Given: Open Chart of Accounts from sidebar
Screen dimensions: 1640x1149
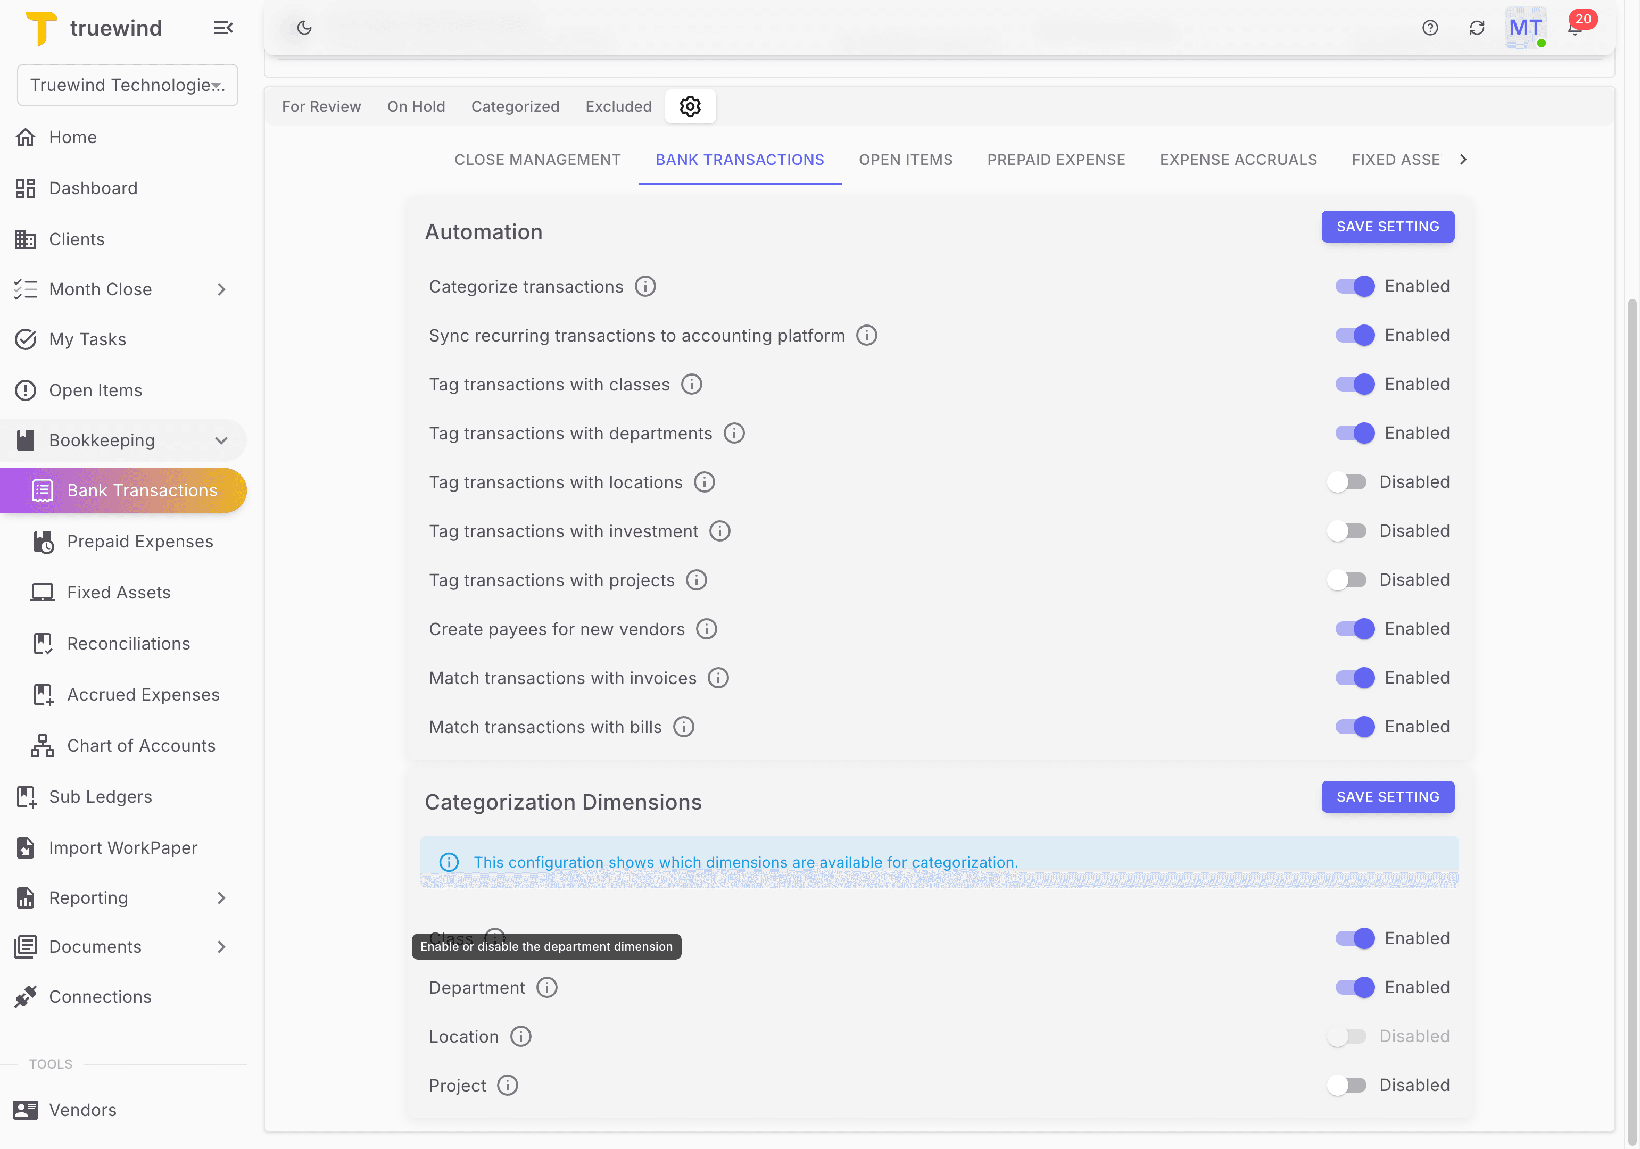Looking at the screenshot, I should tap(140, 746).
